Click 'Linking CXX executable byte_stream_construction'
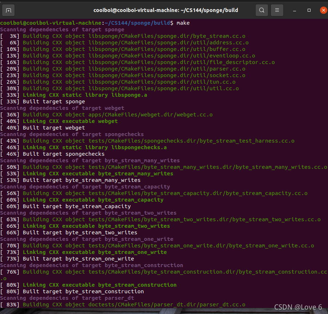Image resolution: width=328 pixels, height=314 pixels. (x=100, y=285)
